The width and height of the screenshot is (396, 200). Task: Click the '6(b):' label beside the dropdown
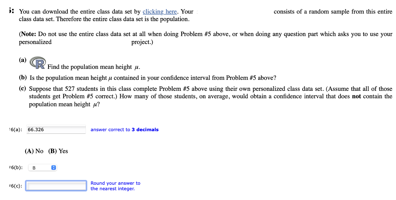pos(16,167)
